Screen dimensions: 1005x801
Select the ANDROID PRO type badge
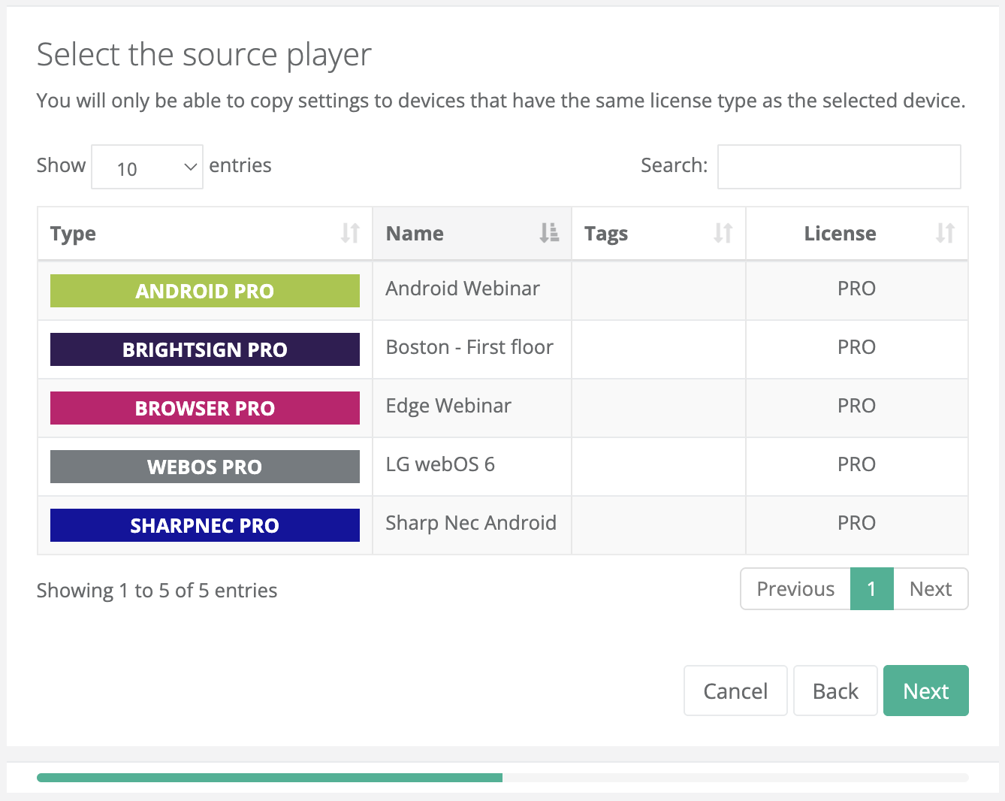click(204, 291)
